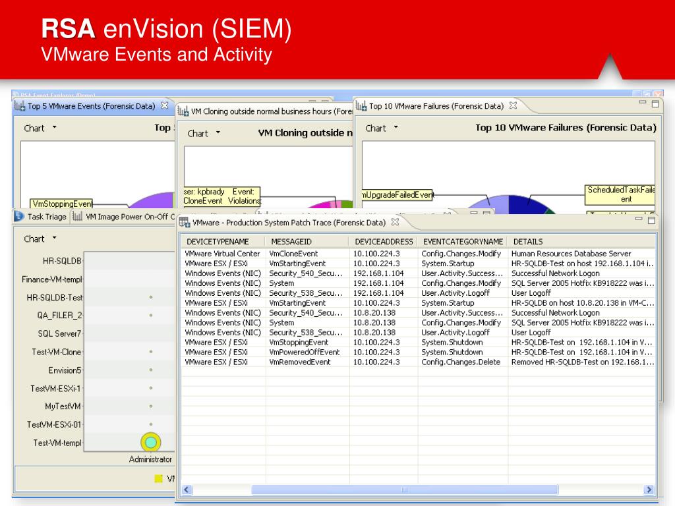Click 'Removed HR-SQLDB-Test on 192.168.1...' cell

pos(583,362)
